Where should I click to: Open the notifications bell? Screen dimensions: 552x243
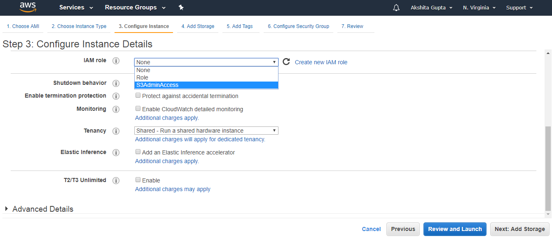(x=396, y=7)
